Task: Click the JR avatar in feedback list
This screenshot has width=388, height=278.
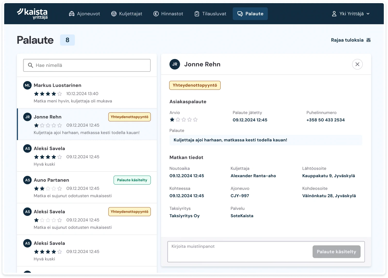Action: [x=27, y=117]
